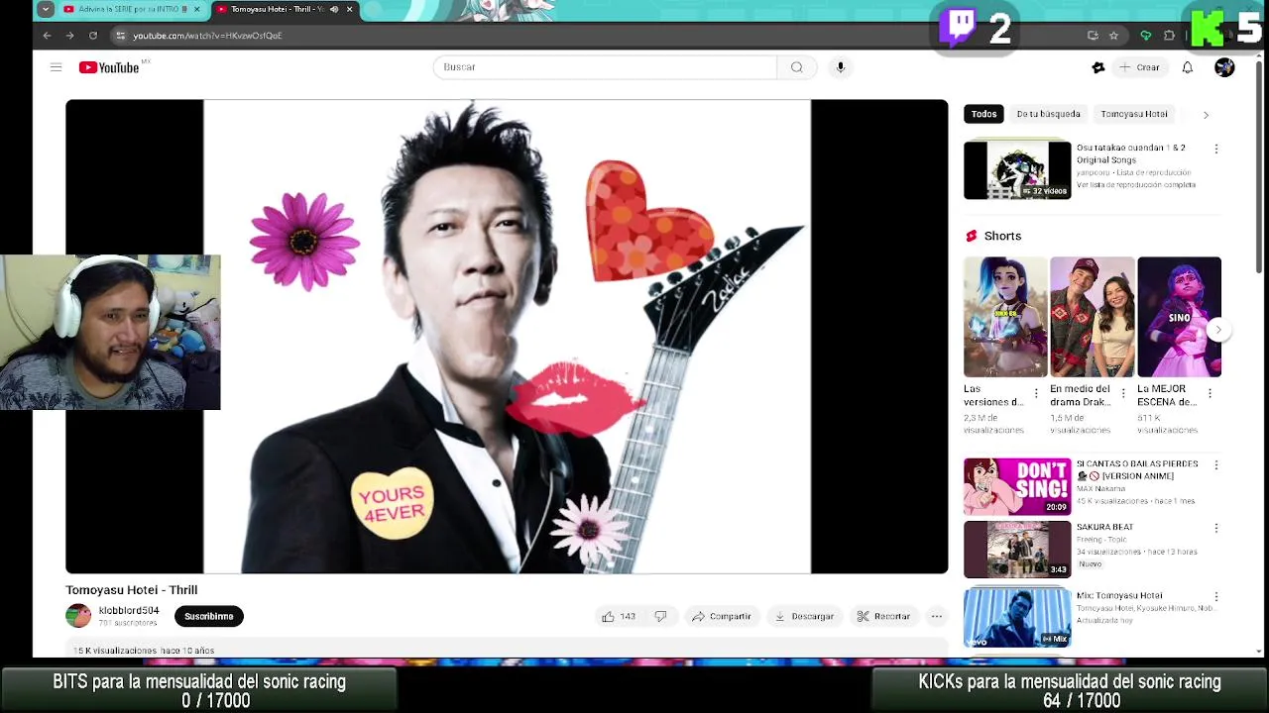Close the 'Adivina la SERIE' tab
The width and height of the screenshot is (1269, 713).
point(196,9)
